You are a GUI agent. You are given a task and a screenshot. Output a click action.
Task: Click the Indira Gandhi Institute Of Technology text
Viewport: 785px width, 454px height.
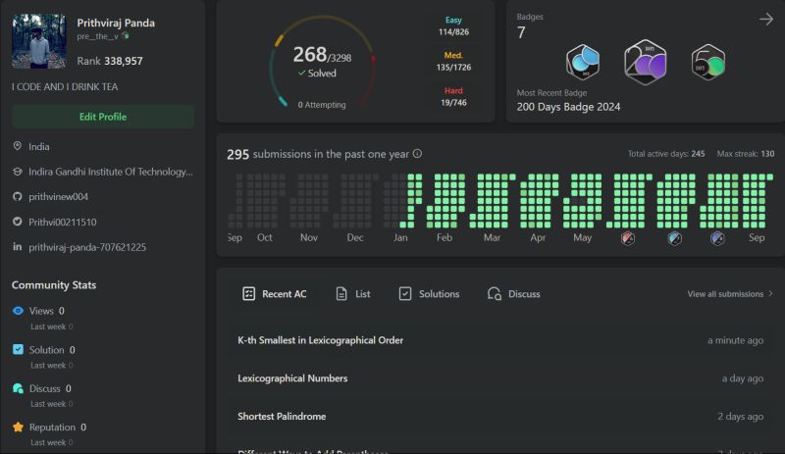111,172
